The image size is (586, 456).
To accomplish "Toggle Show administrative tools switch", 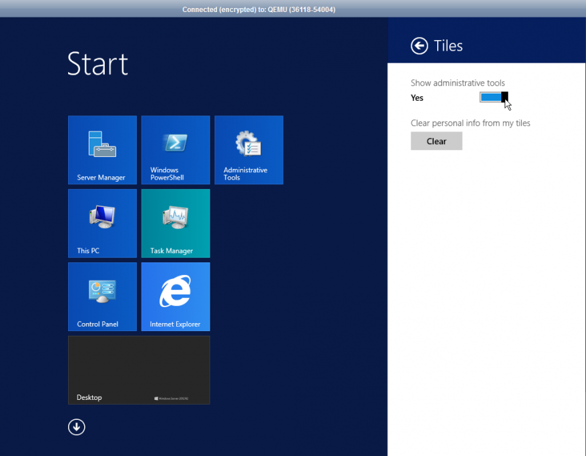I will pyautogui.click(x=494, y=97).
